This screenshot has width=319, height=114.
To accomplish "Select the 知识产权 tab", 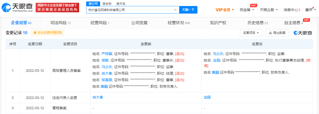I will (218, 23).
